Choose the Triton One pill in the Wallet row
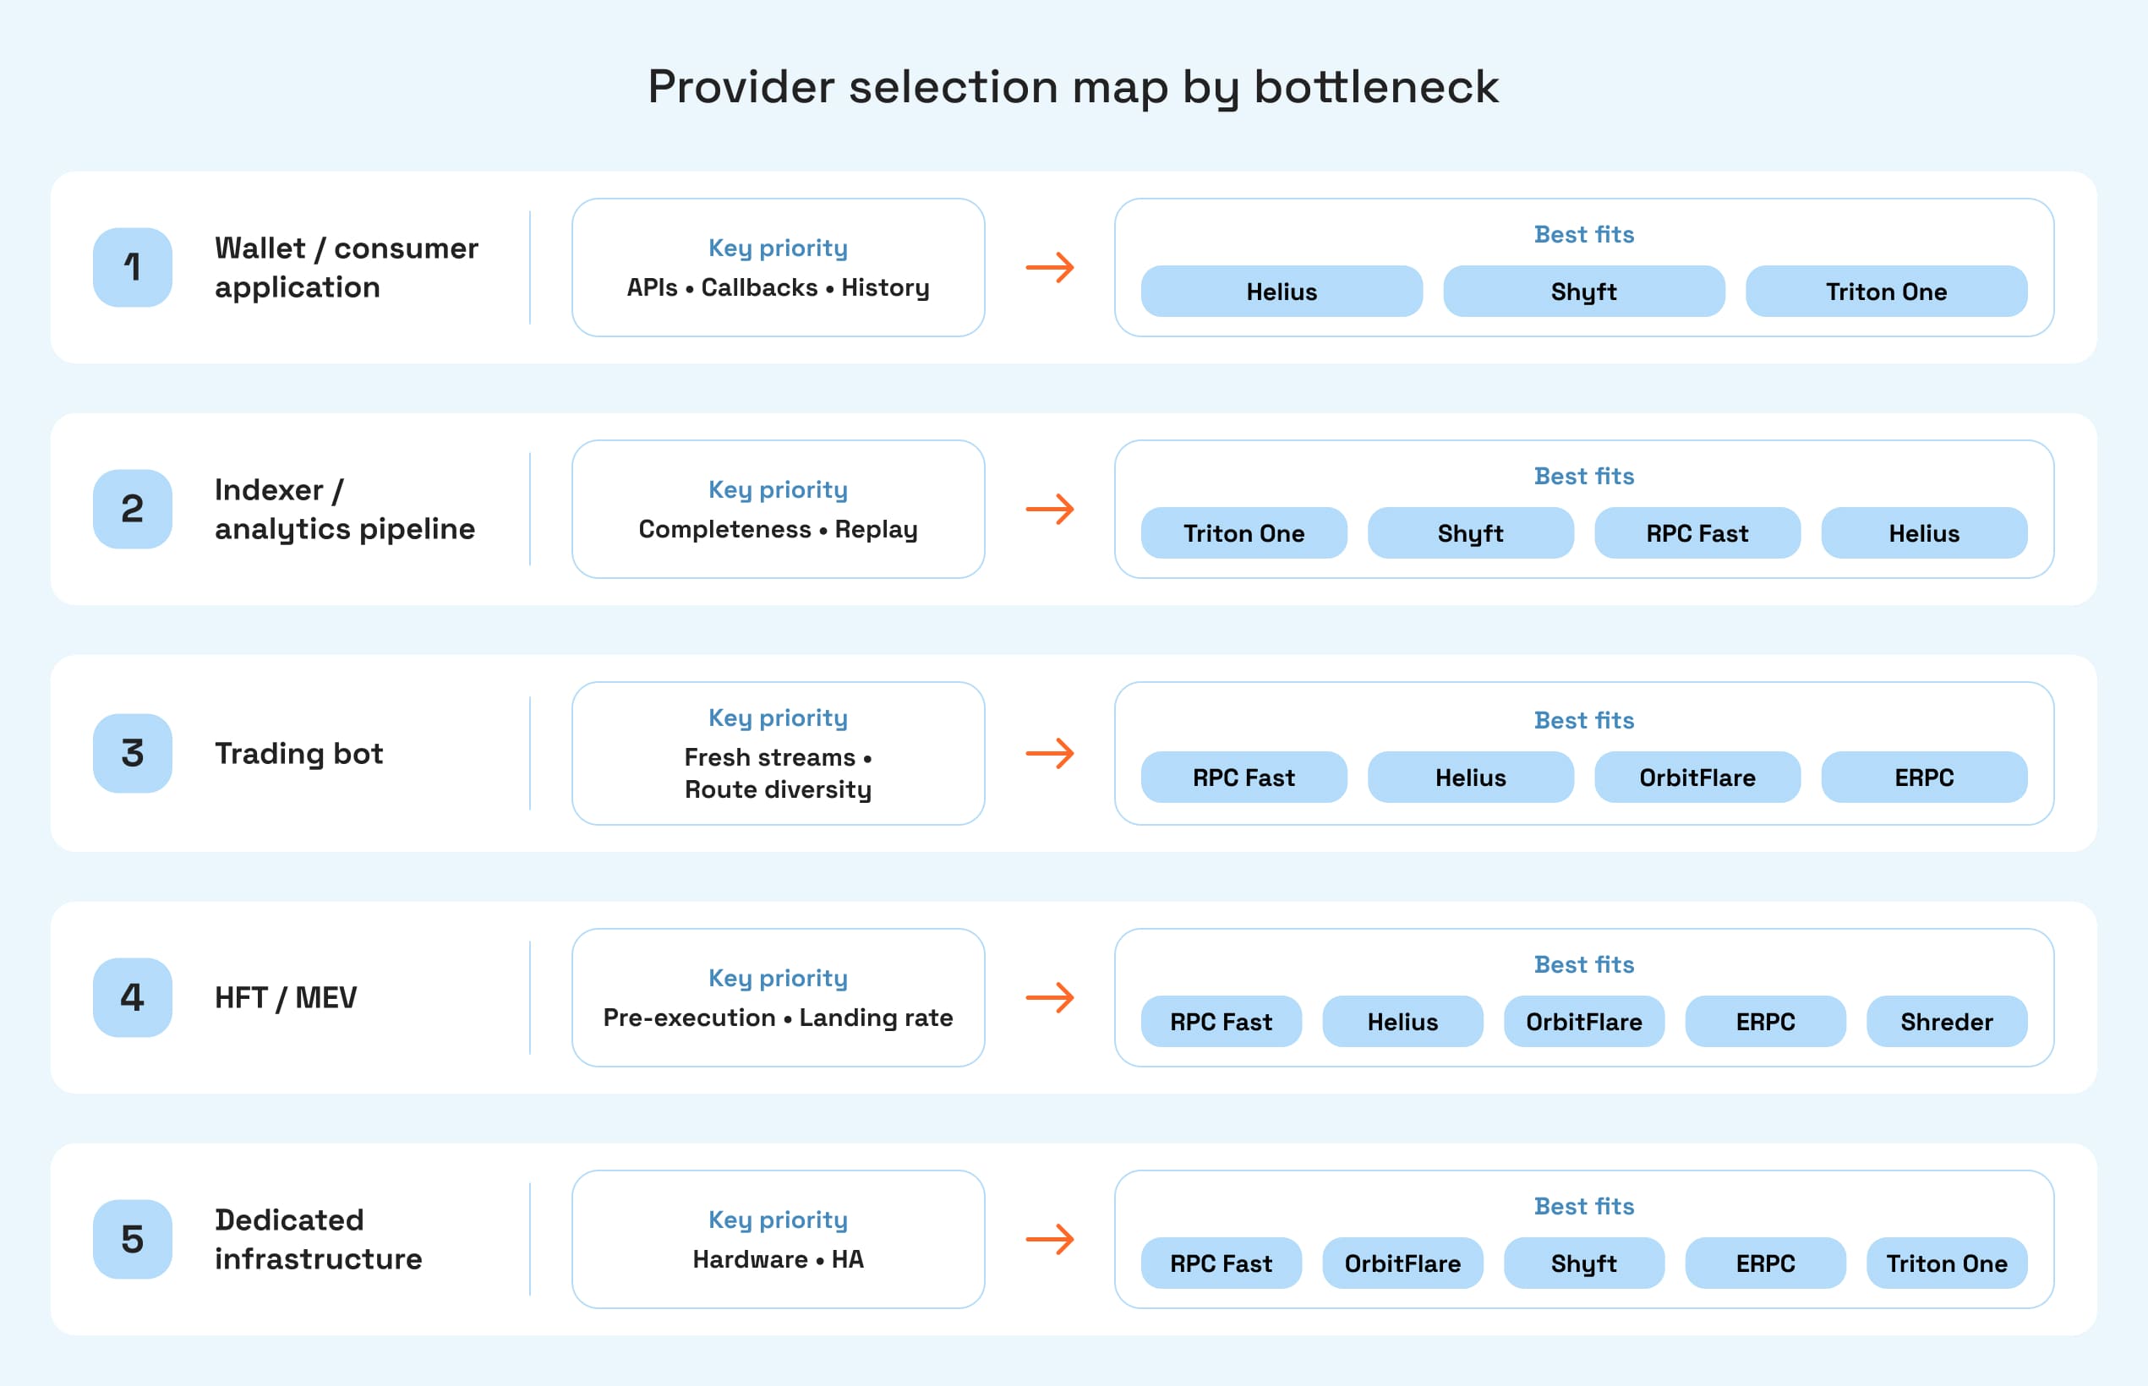The image size is (2148, 1386). [x=1886, y=292]
